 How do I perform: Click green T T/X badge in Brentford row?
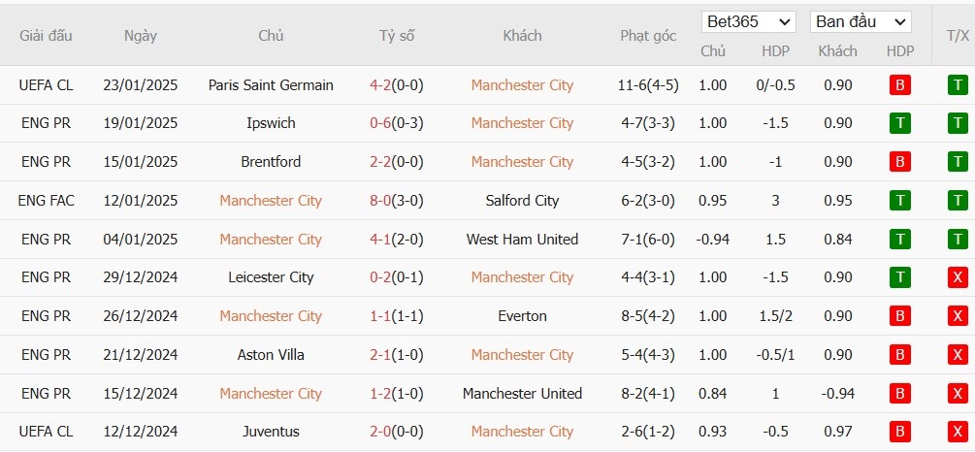pyautogui.click(x=958, y=162)
